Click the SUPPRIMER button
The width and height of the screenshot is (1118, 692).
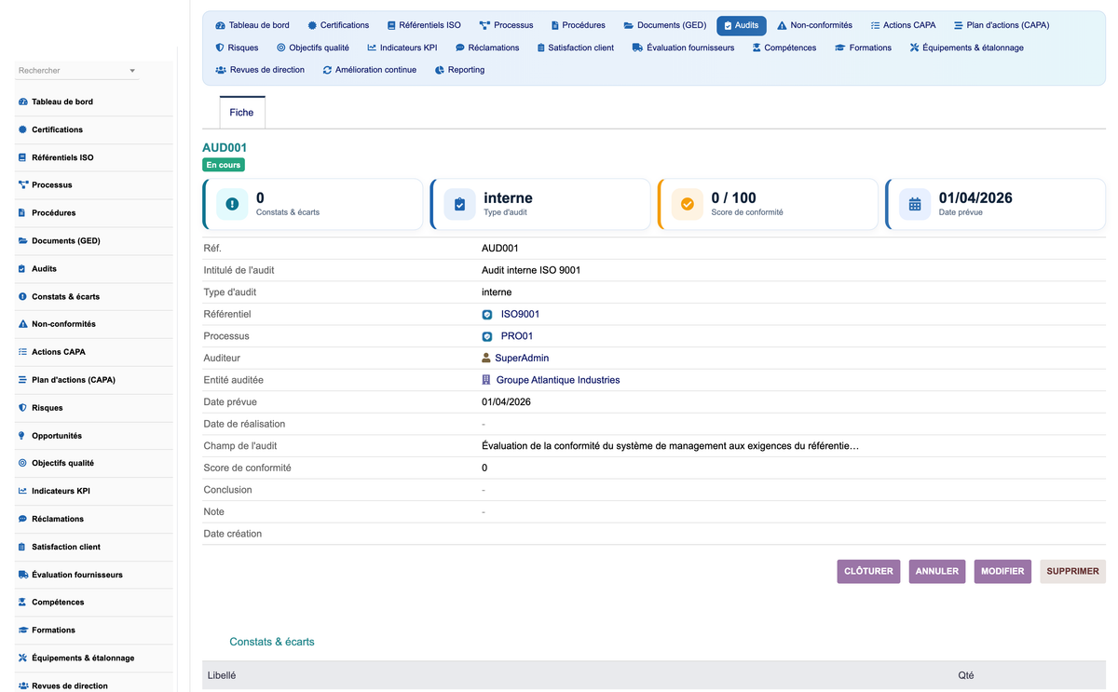pyautogui.click(x=1072, y=571)
